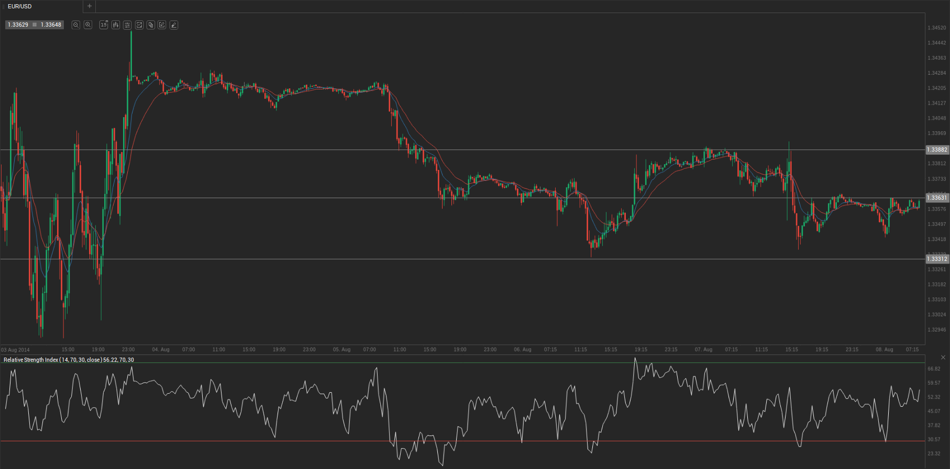Select the EUR/USD chart tab

click(20, 6)
